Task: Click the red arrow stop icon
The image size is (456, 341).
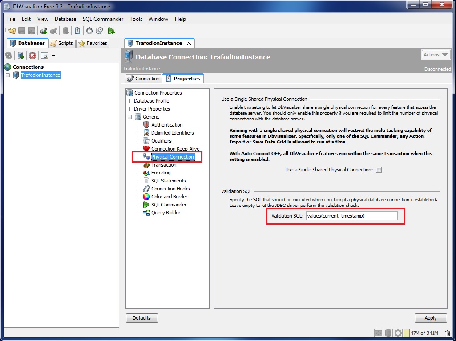Action: point(32,56)
